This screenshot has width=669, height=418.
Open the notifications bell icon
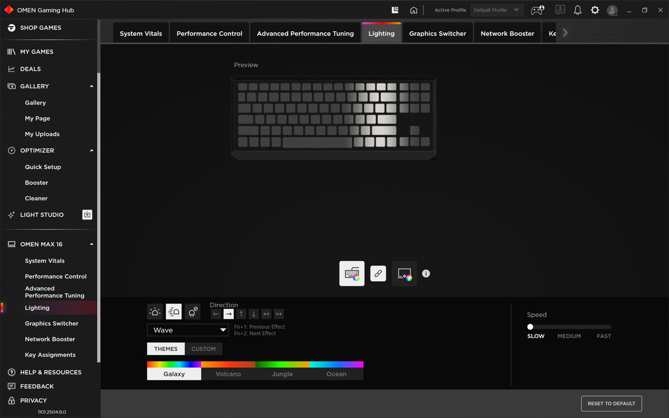(578, 10)
